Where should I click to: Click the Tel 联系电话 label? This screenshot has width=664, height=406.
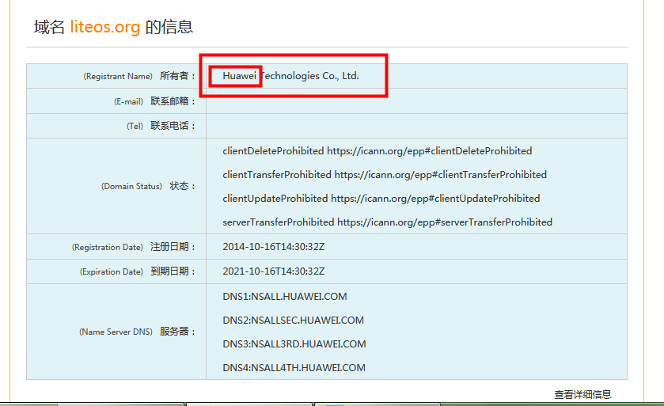(161, 126)
